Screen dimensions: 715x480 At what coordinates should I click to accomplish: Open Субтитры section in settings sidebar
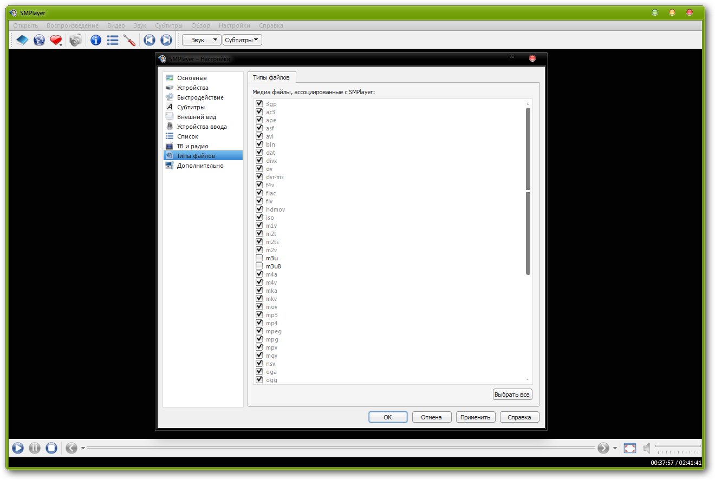[x=203, y=107]
